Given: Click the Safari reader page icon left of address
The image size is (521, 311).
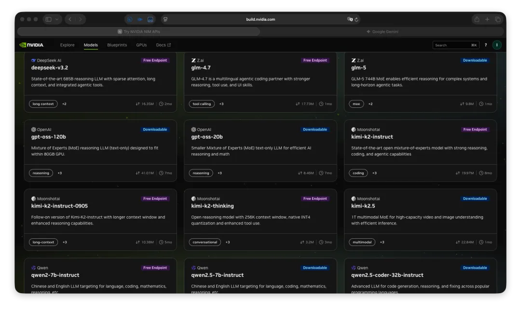Looking at the screenshot, I should pyautogui.click(x=165, y=19).
